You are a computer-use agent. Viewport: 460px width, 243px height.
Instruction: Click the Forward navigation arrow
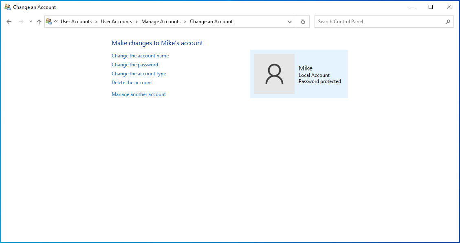pyautogui.click(x=21, y=22)
